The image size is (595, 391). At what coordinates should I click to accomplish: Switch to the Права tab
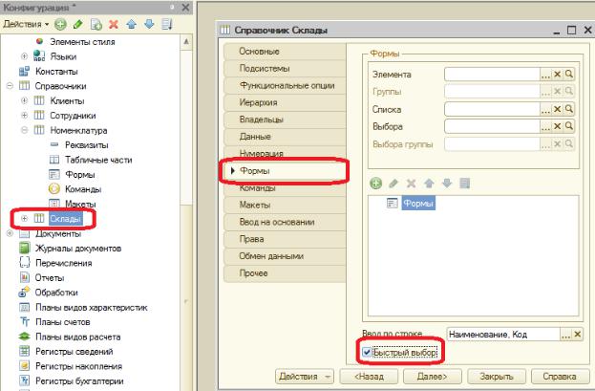pyautogui.click(x=285, y=239)
